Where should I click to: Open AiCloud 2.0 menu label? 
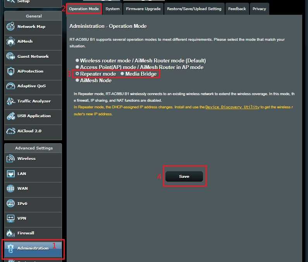29,131
